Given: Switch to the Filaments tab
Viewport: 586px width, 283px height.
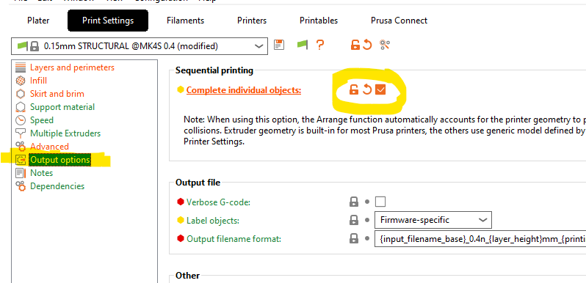Looking at the screenshot, I should [x=185, y=21].
